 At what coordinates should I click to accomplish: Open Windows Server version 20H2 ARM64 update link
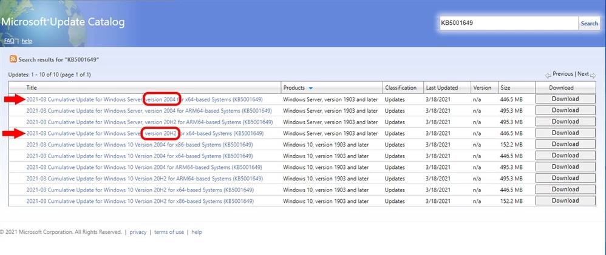(149, 122)
